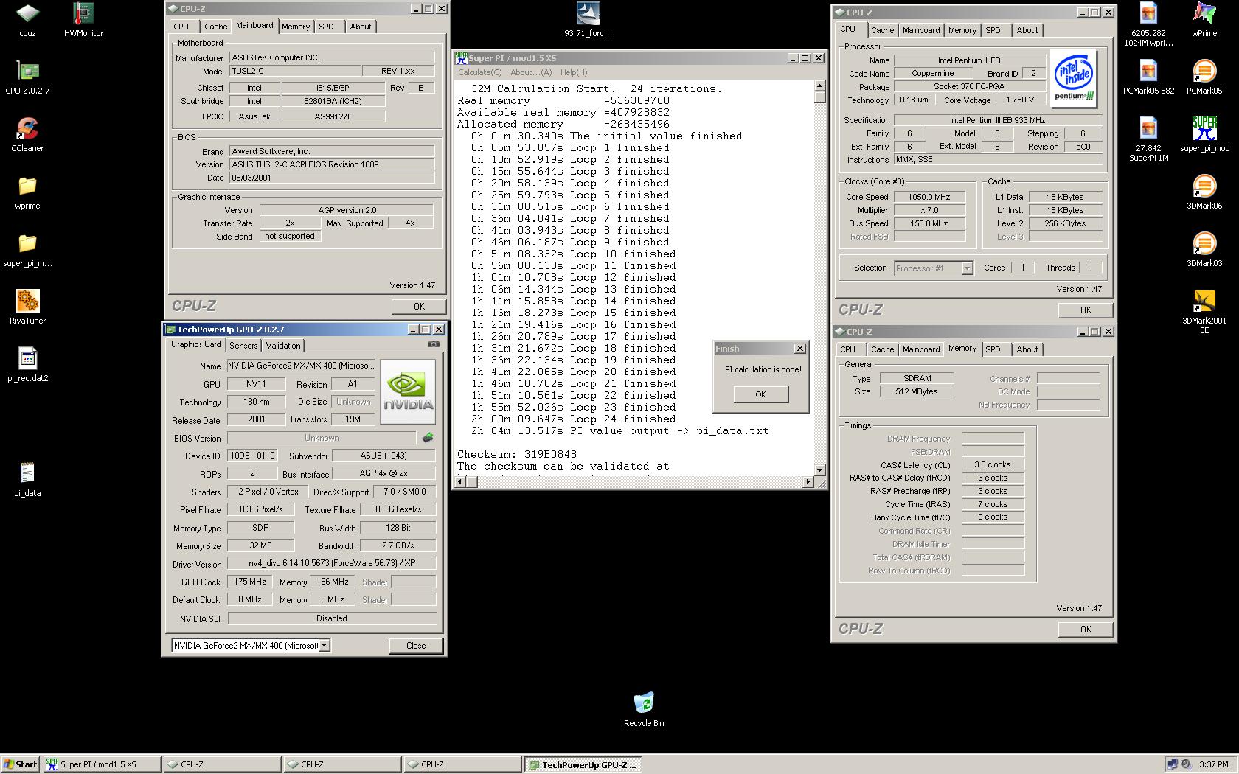Select the pi_rec.dat2 file icon
The height and width of the screenshot is (774, 1239).
pos(27,365)
